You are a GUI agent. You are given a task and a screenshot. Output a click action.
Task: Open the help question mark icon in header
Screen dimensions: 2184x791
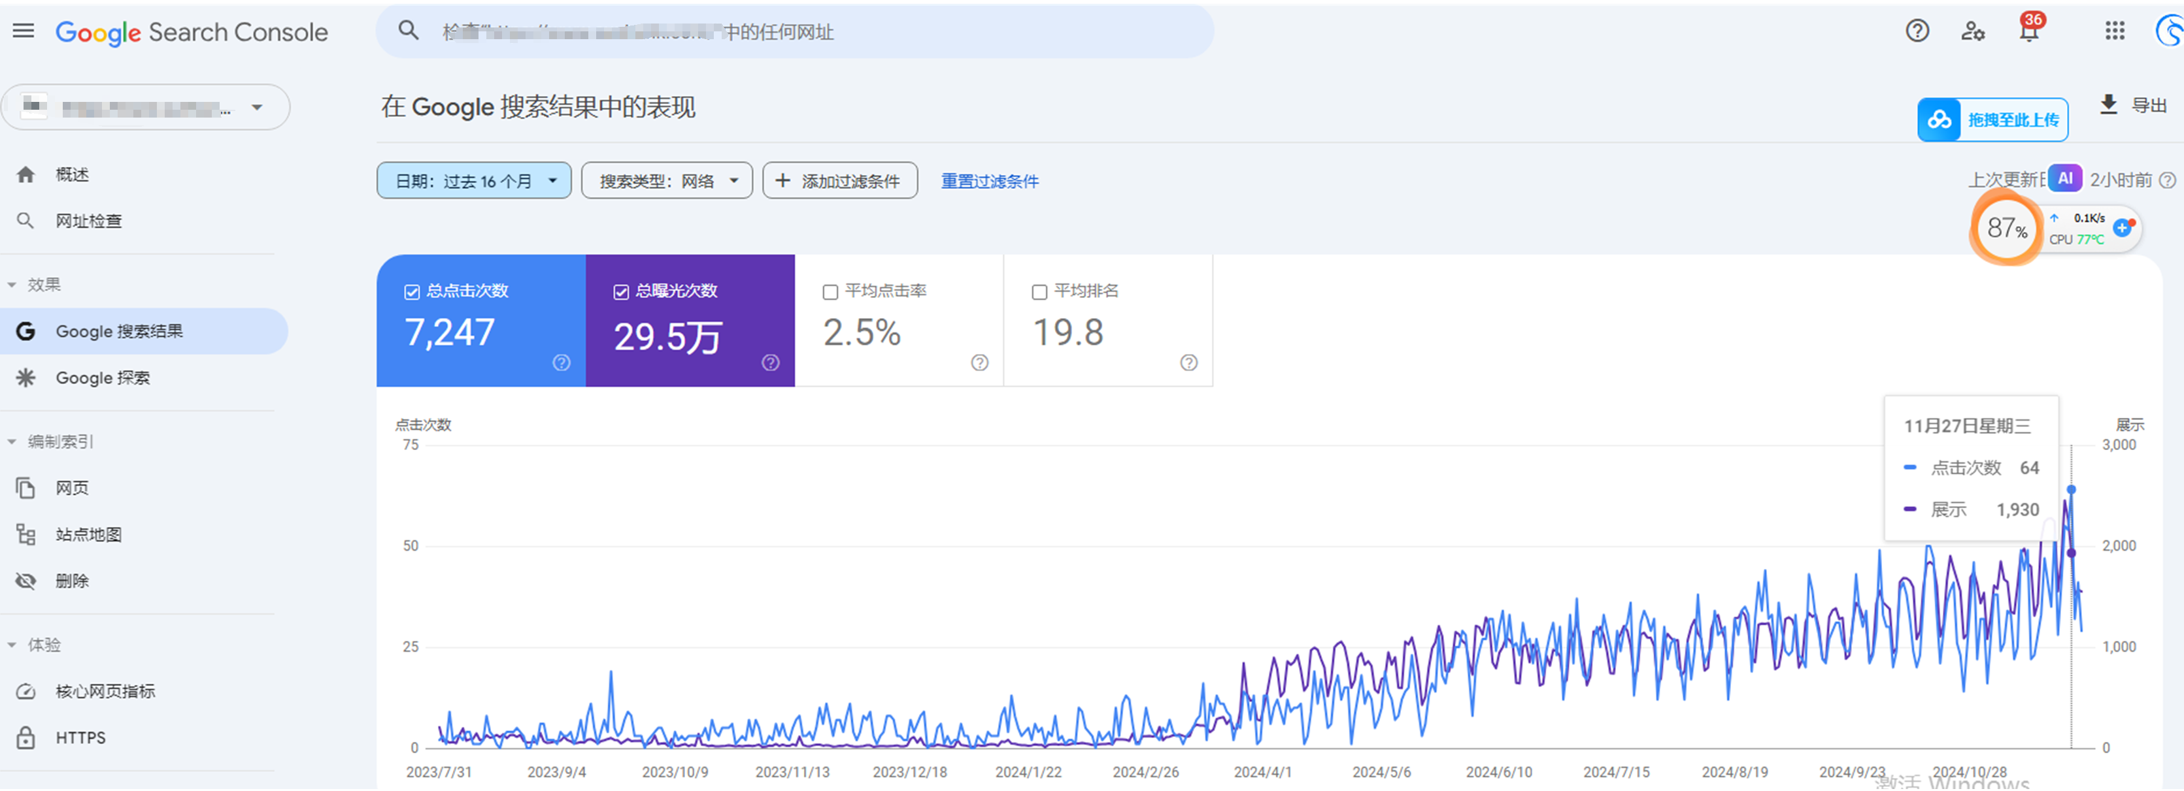tap(1917, 31)
